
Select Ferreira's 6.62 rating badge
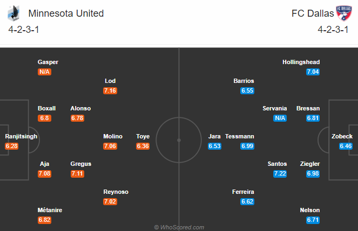[x=247, y=201]
